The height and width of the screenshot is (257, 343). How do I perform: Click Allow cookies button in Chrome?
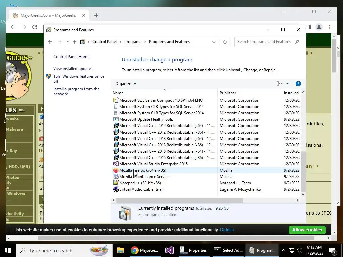(307, 230)
